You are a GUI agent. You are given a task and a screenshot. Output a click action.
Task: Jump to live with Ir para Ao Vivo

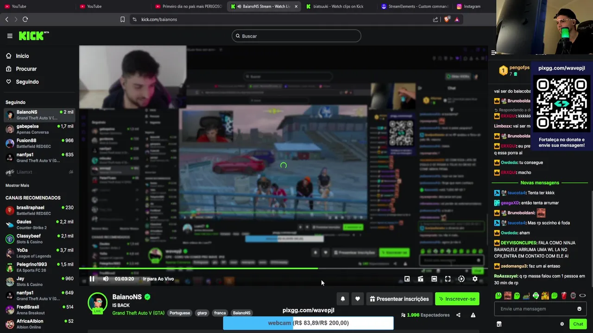[x=158, y=279]
